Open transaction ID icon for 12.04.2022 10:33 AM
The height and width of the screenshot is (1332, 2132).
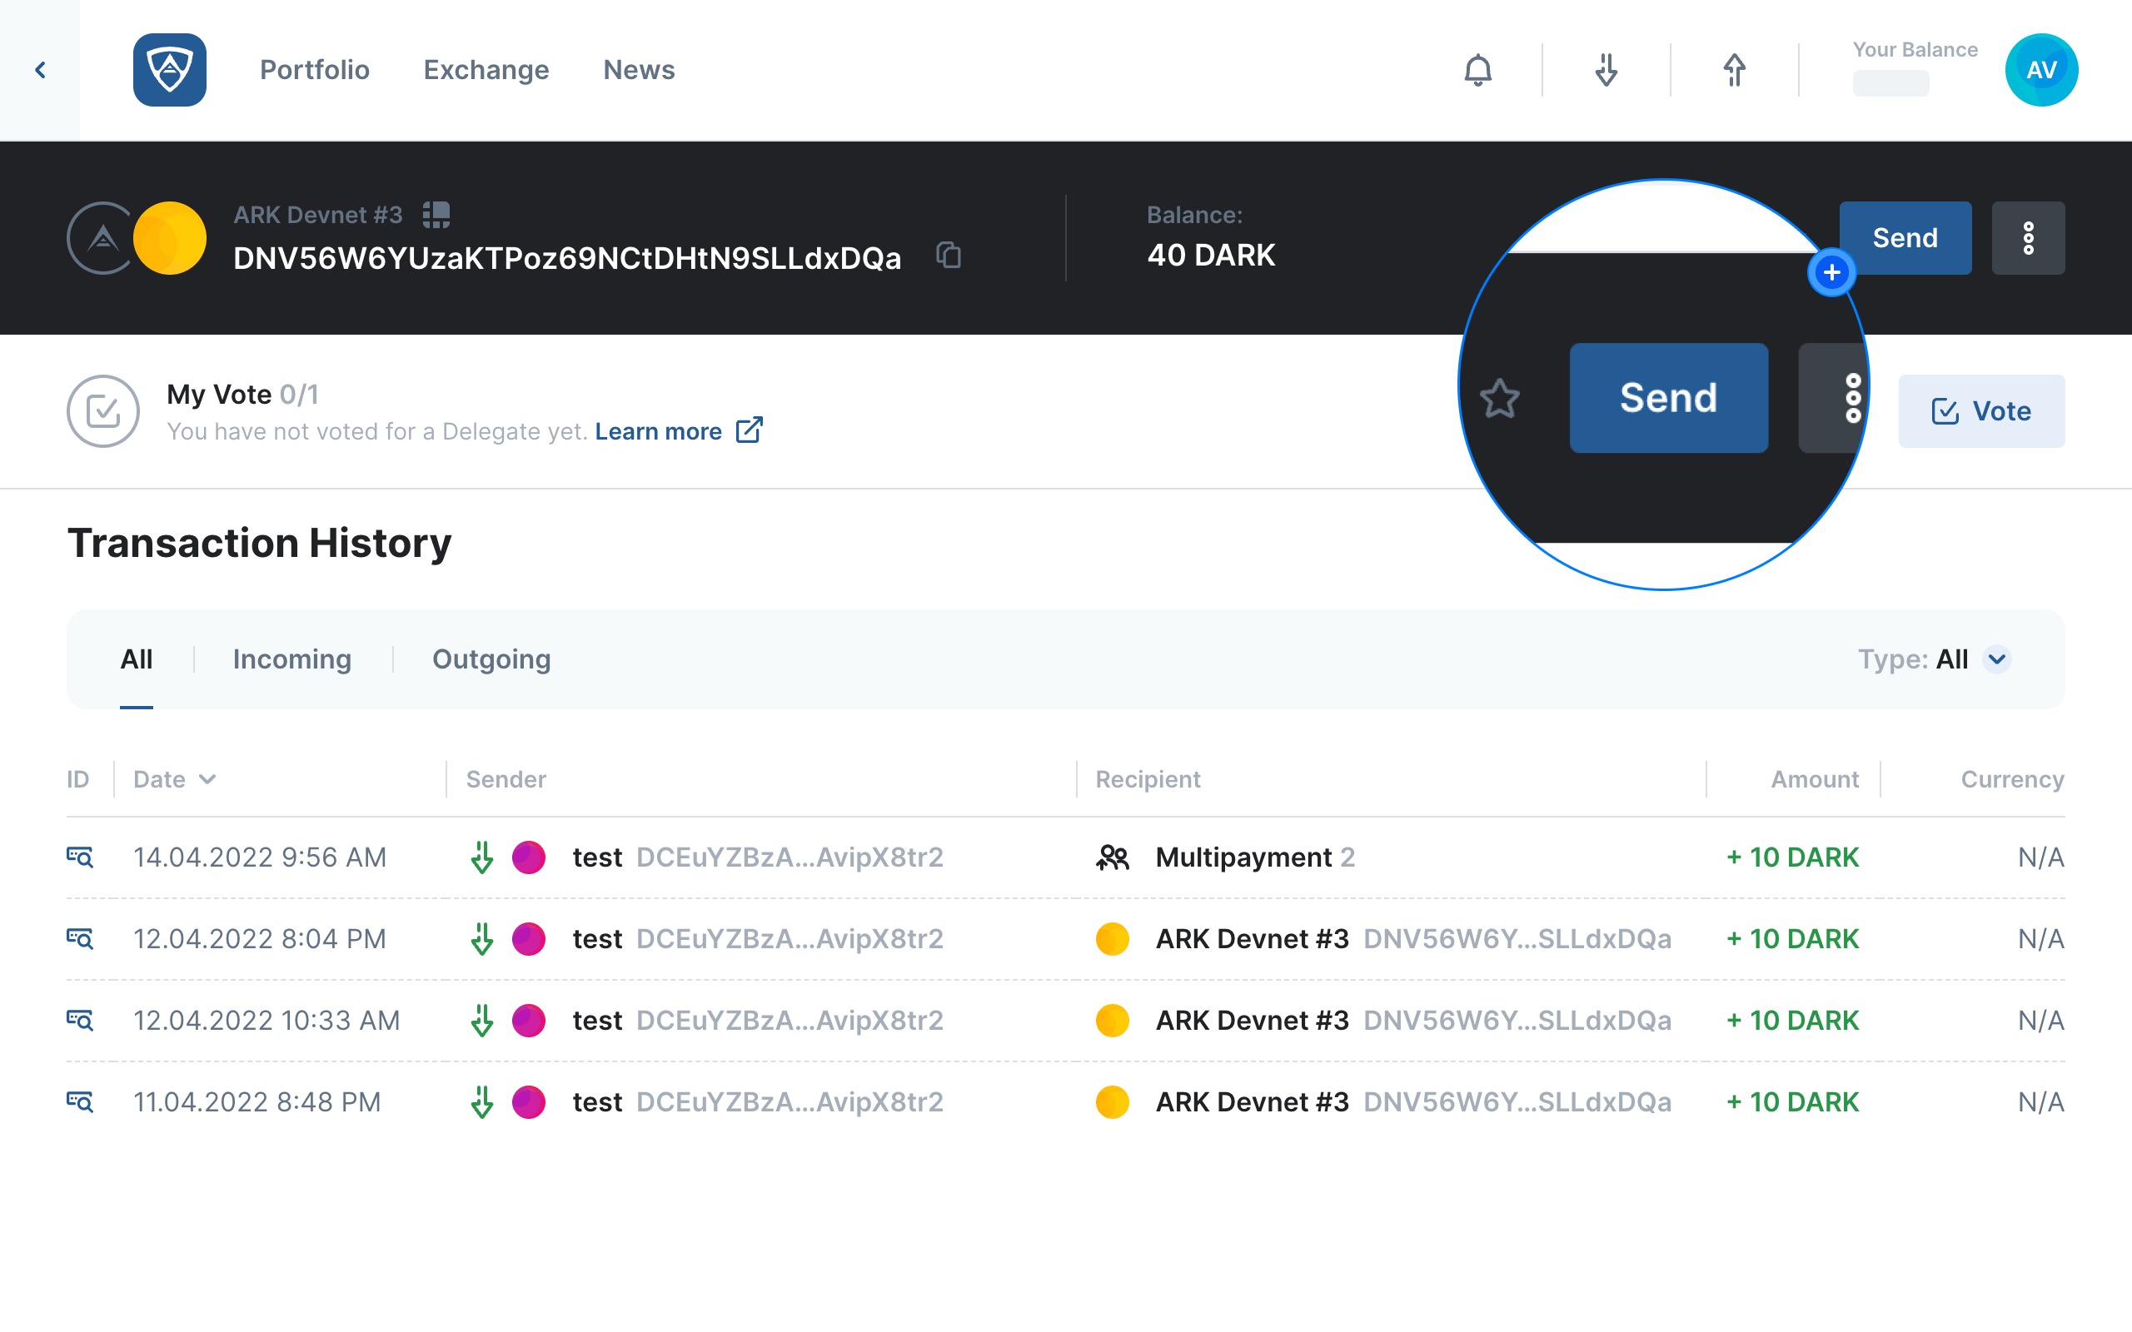tap(80, 1020)
